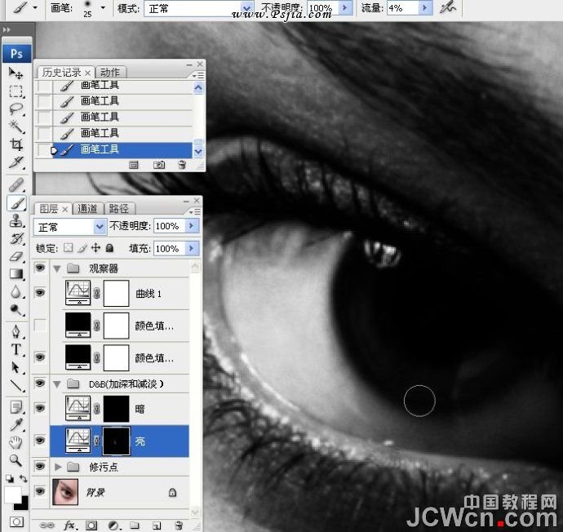Screen dimensions: 563x532
Task: Select the Crop tool
Action: coord(16,145)
